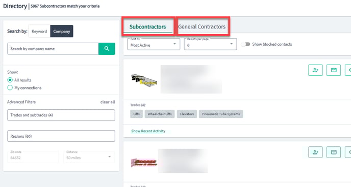Click the clear all filters link
The width and height of the screenshot is (351, 187).
pos(108,102)
